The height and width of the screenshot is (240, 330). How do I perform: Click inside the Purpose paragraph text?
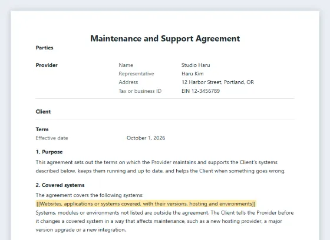[x=160, y=166]
